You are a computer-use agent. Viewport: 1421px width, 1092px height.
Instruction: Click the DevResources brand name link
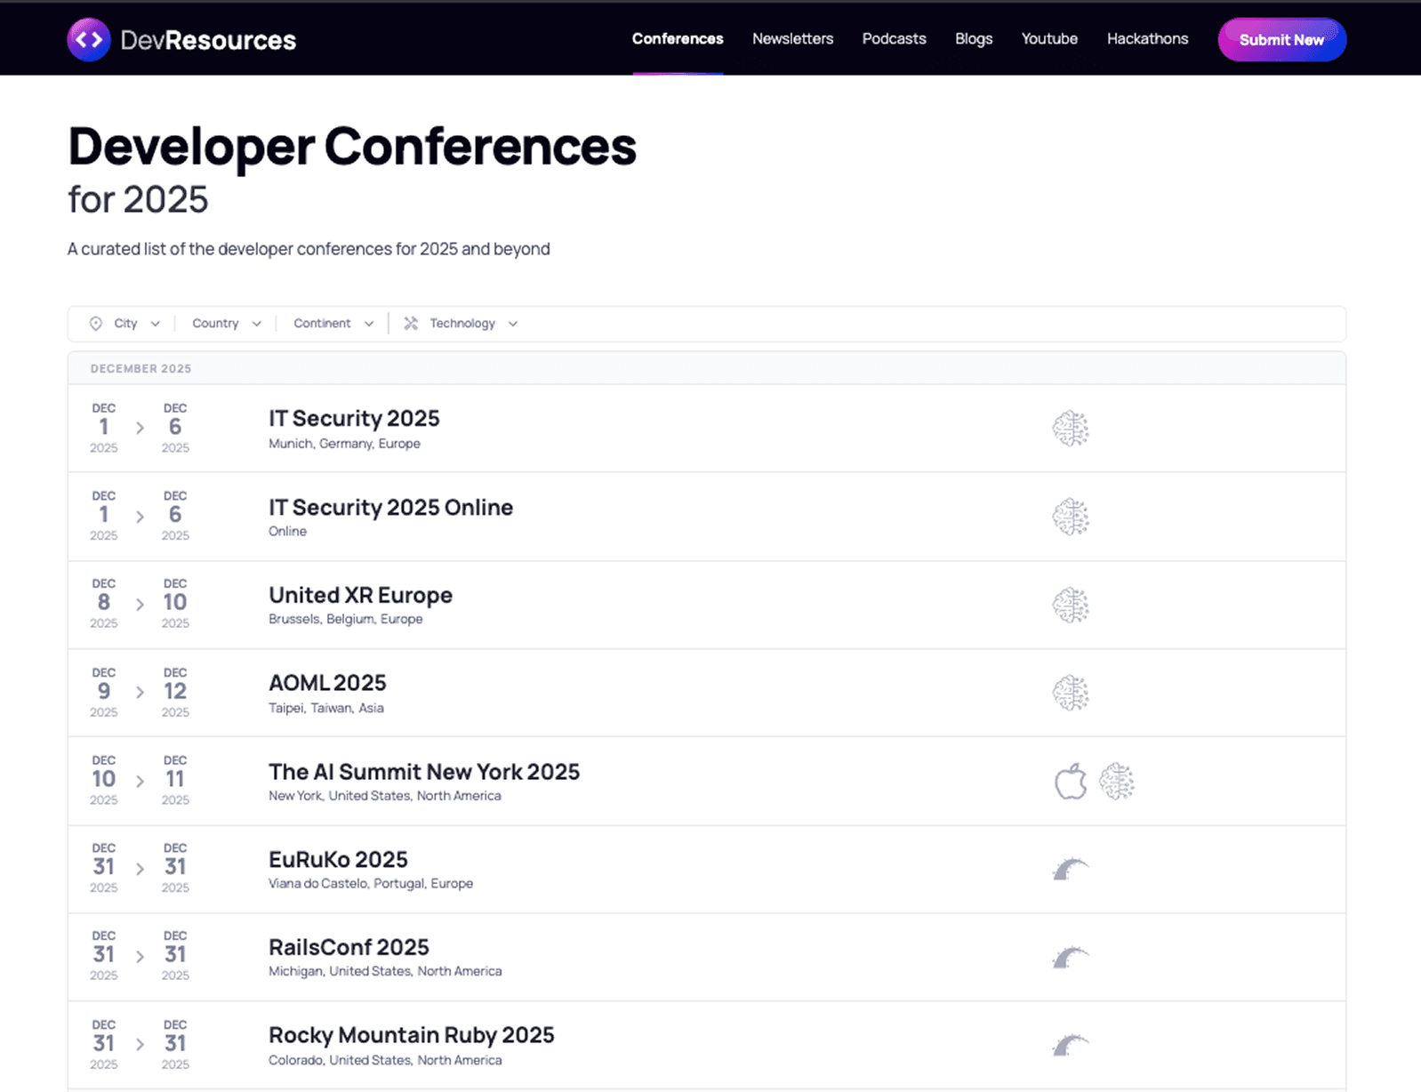(x=208, y=40)
